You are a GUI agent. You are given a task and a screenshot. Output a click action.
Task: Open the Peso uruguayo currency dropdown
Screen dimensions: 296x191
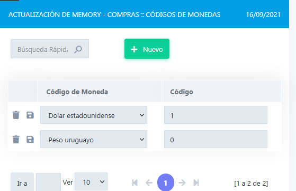[x=94, y=139]
